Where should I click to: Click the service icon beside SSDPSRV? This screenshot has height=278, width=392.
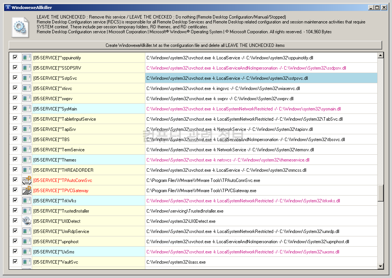pos(26,68)
